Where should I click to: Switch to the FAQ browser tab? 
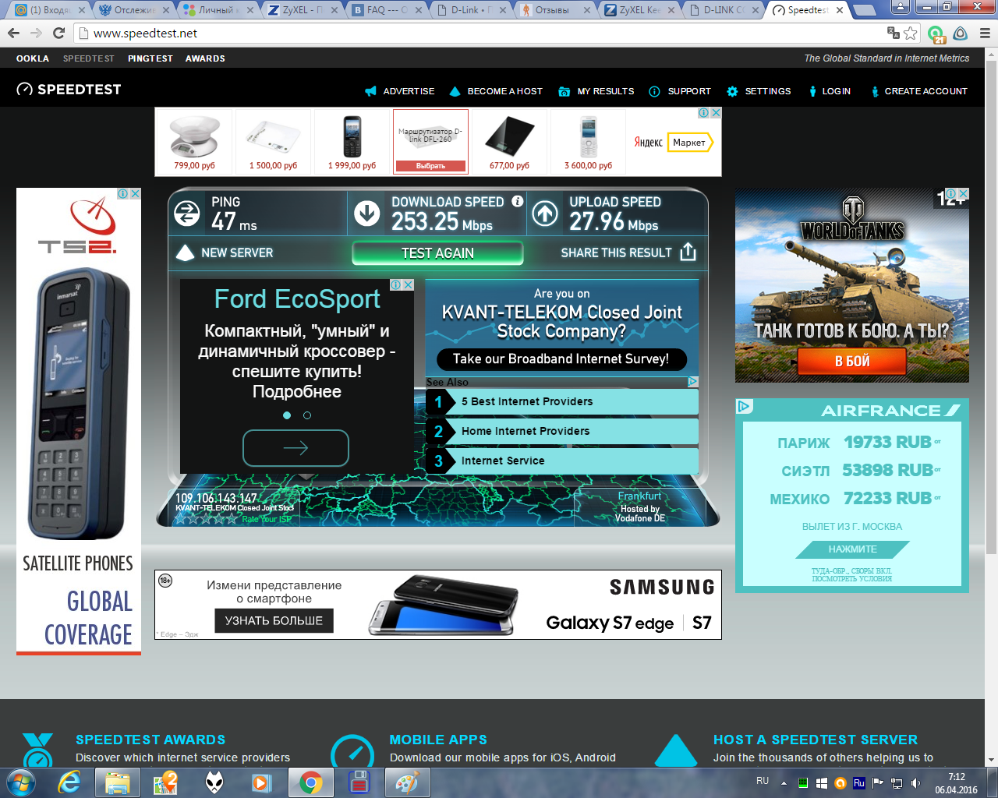[x=388, y=10]
